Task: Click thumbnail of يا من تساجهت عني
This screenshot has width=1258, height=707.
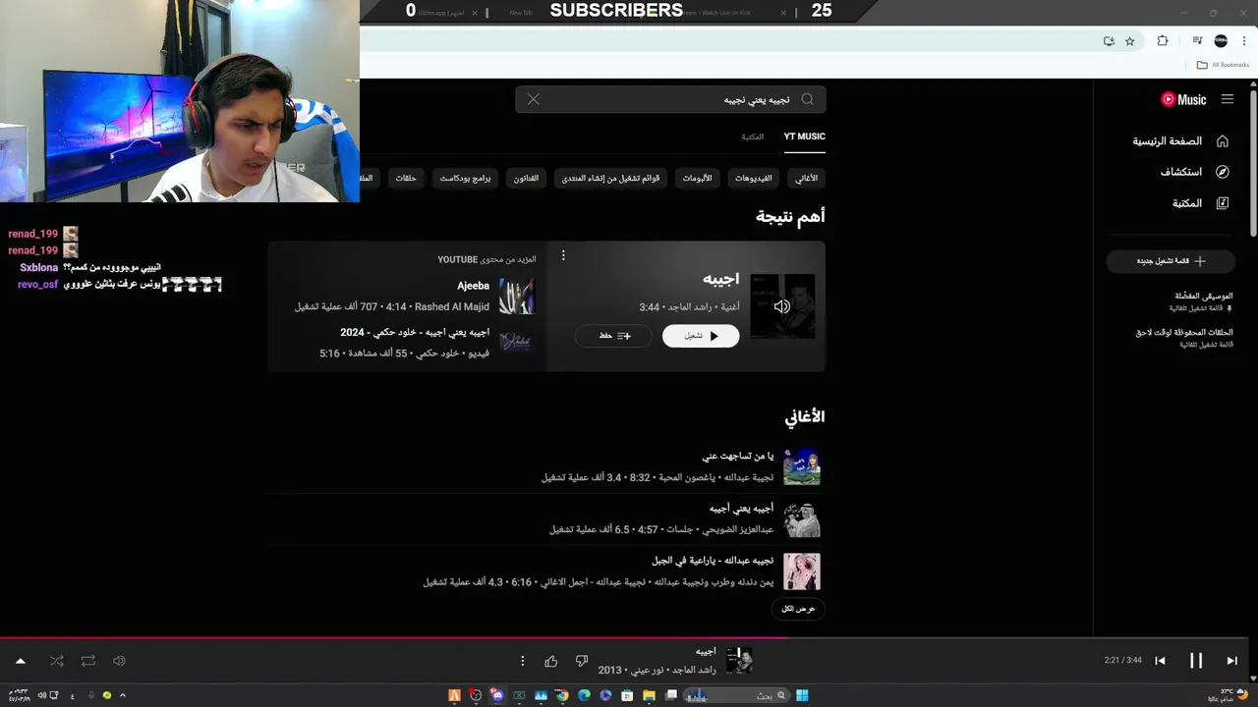Action: click(802, 467)
